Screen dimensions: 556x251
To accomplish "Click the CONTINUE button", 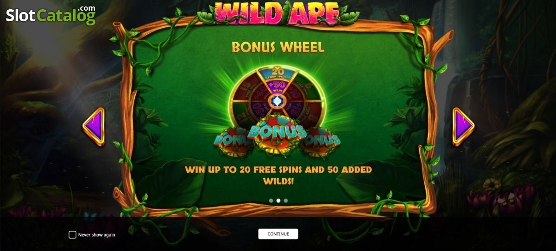I will 278,234.
